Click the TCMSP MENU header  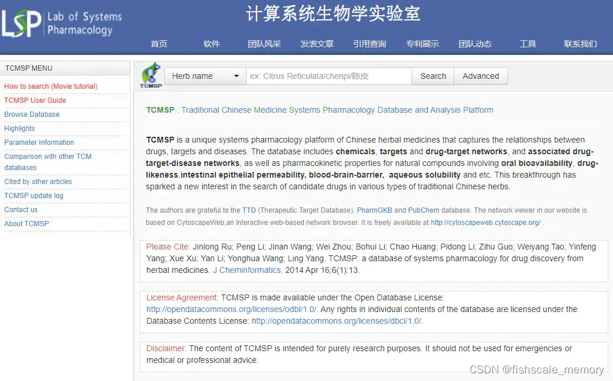(29, 68)
